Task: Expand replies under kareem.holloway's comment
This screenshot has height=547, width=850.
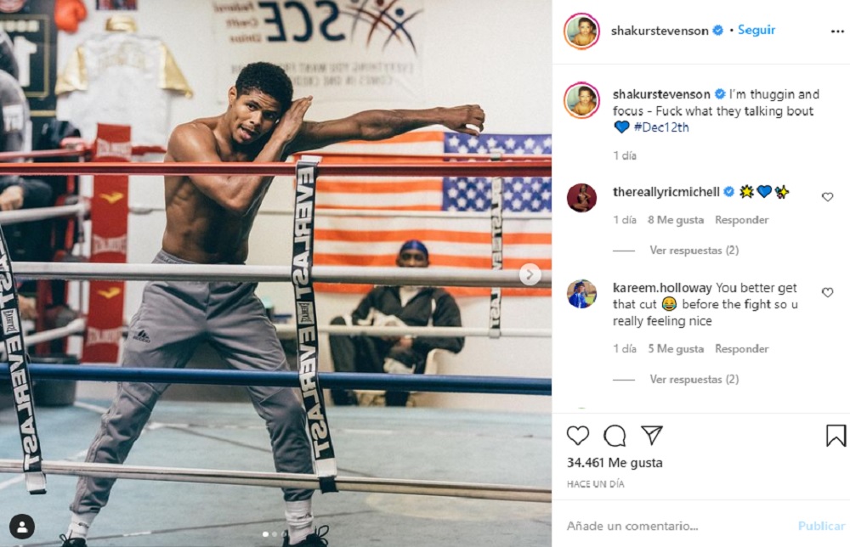Action: [x=694, y=379]
